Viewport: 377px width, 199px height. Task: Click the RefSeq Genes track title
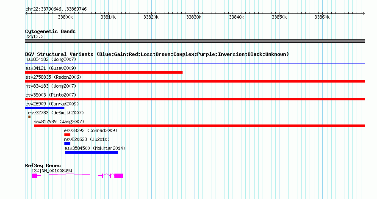pos(43,166)
